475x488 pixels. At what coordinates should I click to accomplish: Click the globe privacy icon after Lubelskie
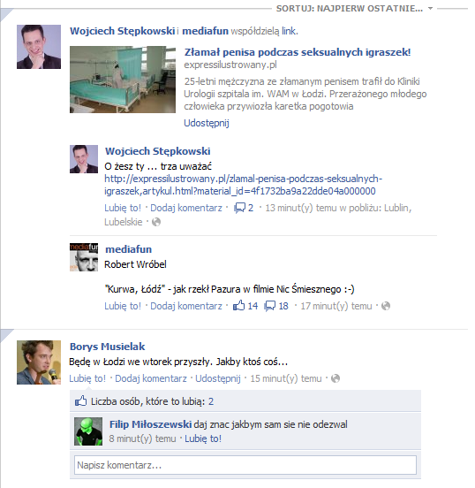point(156,222)
